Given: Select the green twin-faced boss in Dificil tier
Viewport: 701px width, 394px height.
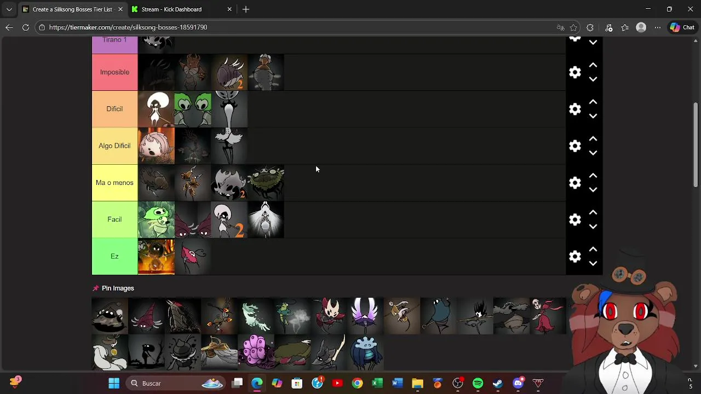Looking at the screenshot, I should click(193, 109).
